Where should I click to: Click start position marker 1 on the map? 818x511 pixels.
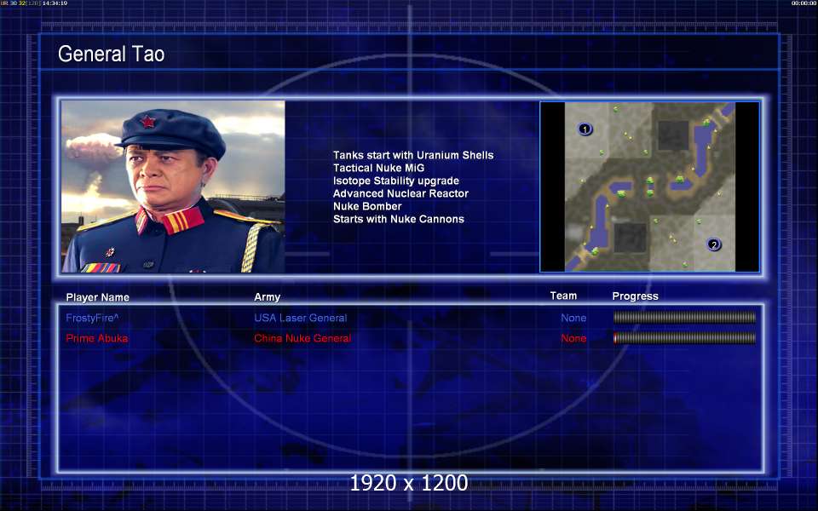pyautogui.click(x=585, y=129)
